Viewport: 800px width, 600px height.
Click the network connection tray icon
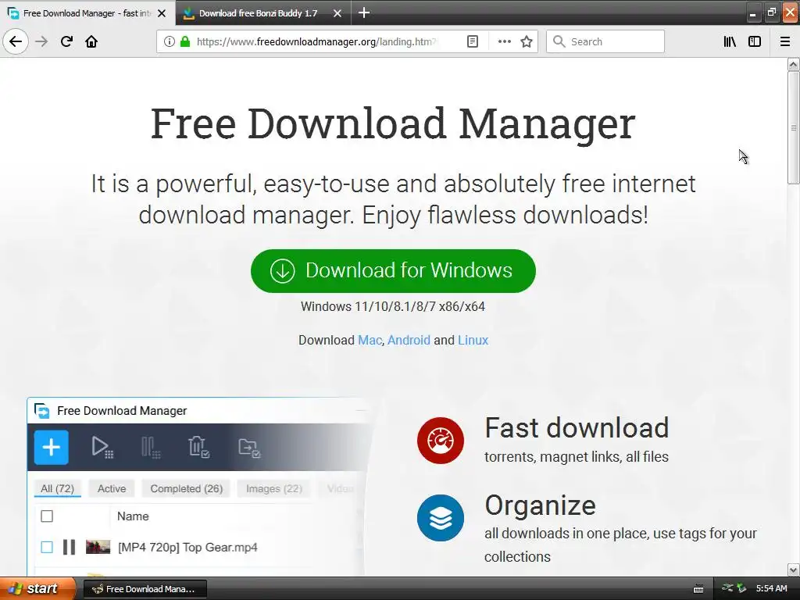727,588
